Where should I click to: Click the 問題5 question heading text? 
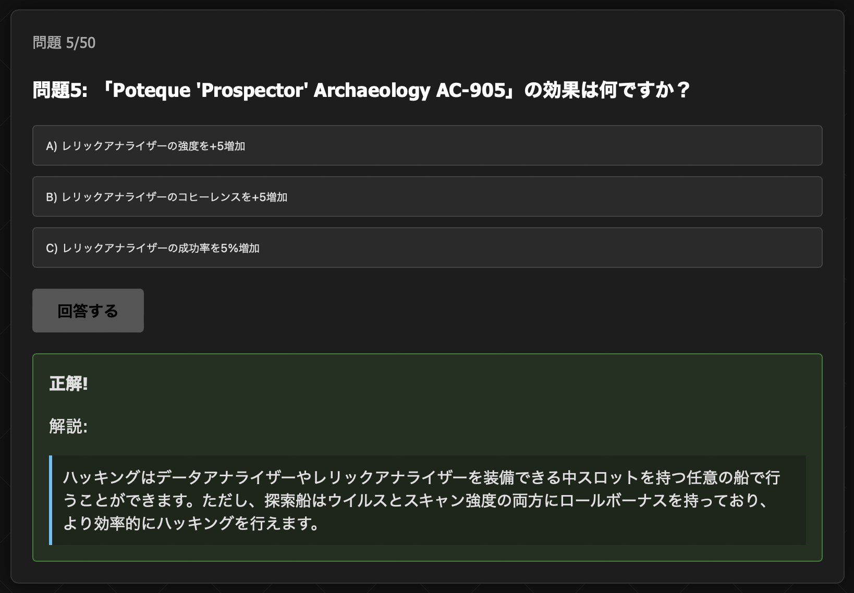point(361,90)
